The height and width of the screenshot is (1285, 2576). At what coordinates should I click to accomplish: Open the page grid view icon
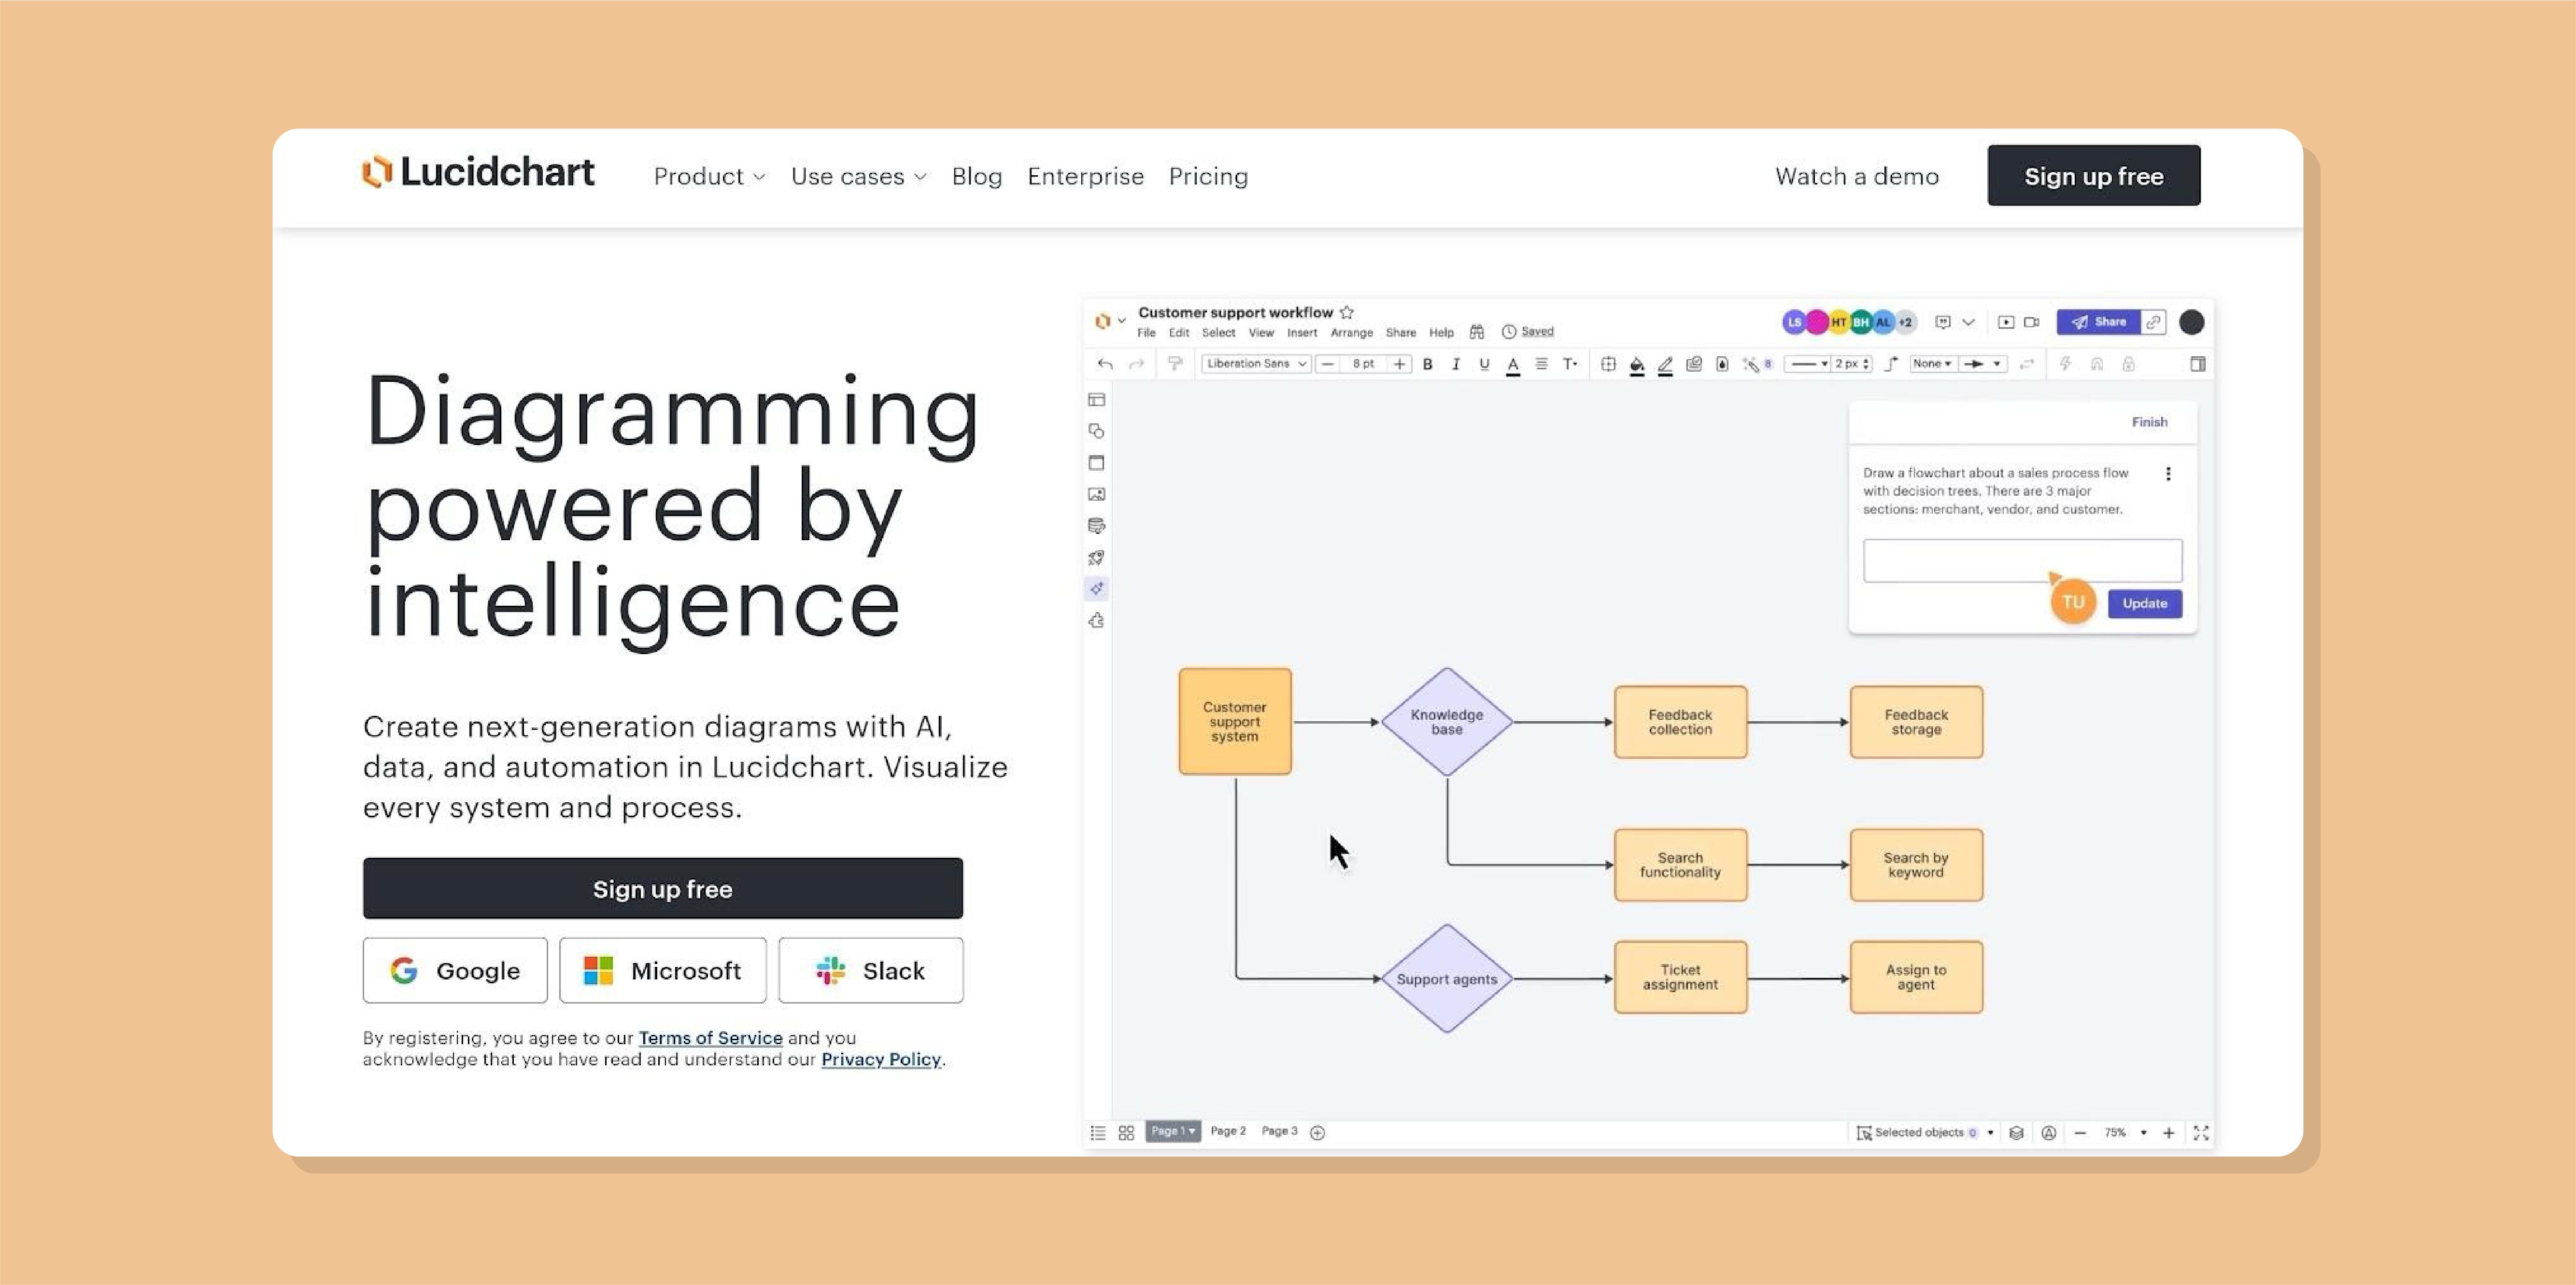click(1126, 1133)
